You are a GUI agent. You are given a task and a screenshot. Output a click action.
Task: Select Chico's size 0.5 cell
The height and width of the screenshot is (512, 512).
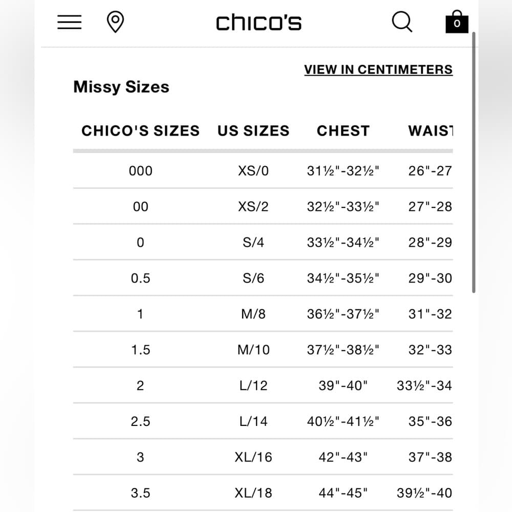[140, 278]
